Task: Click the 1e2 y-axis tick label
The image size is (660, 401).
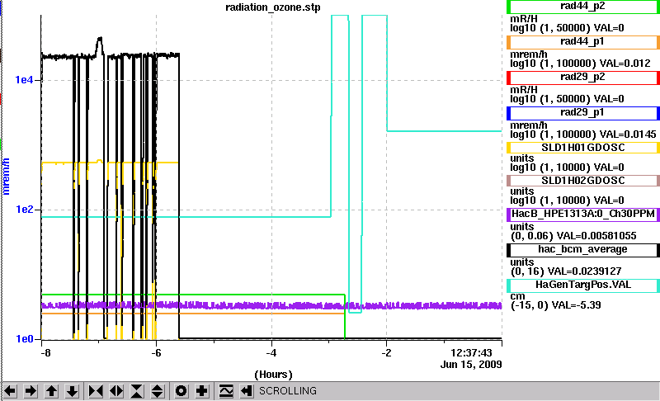Action: pyautogui.click(x=24, y=209)
